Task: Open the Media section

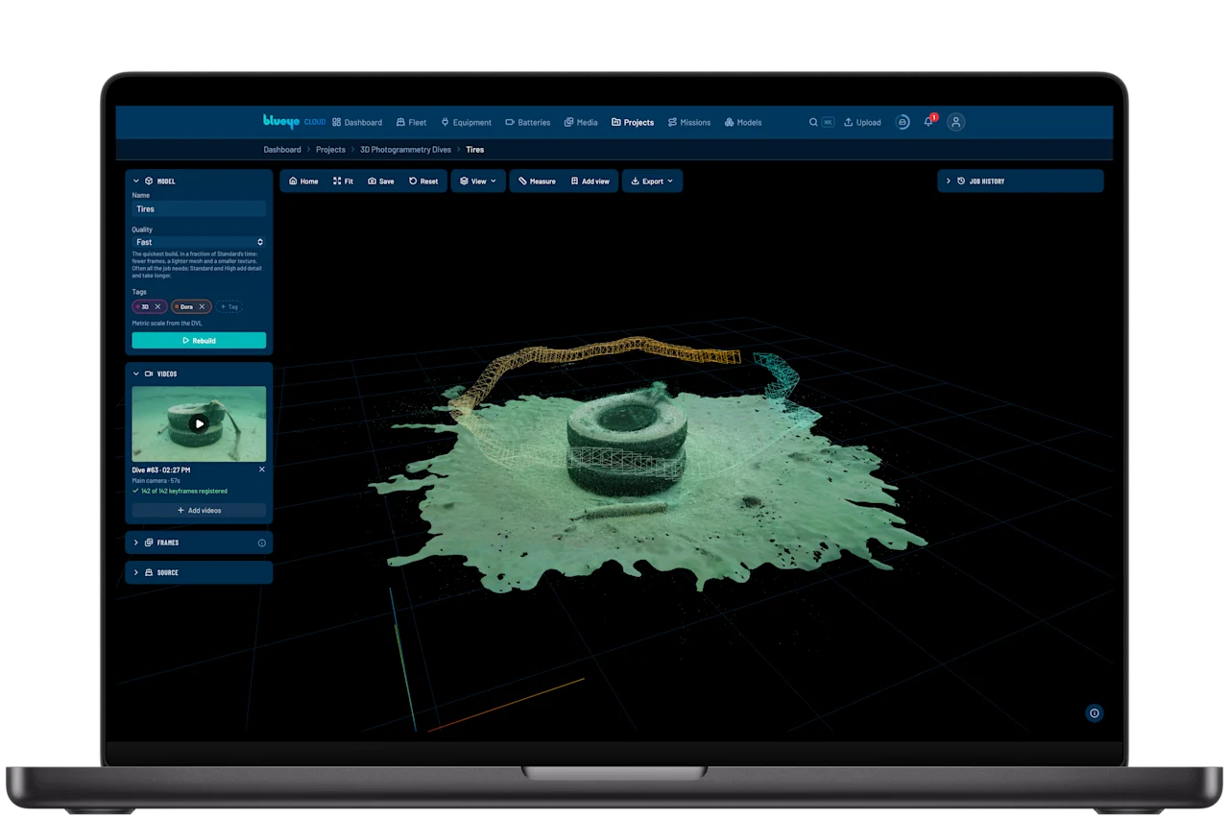Action: 581,122
